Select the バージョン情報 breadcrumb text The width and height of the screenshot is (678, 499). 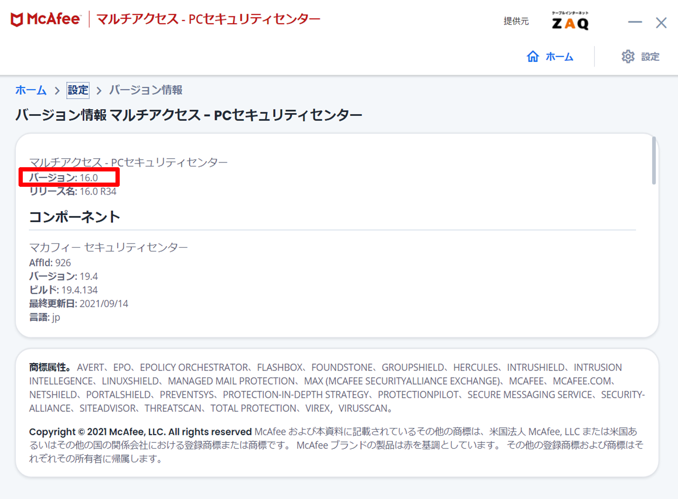pyautogui.click(x=146, y=90)
